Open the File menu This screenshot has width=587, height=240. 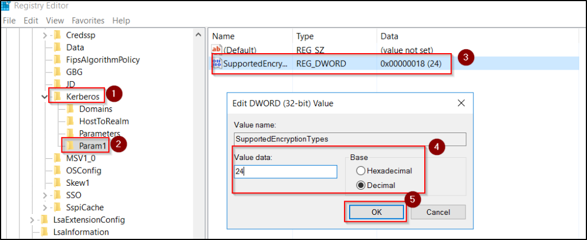pyautogui.click(x=9, y=20)
